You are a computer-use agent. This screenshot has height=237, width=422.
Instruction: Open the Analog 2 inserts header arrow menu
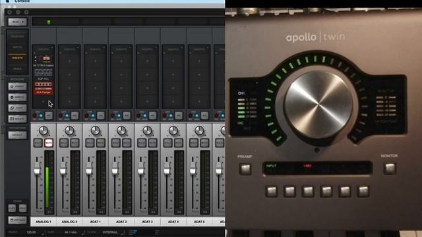[78, 47]
